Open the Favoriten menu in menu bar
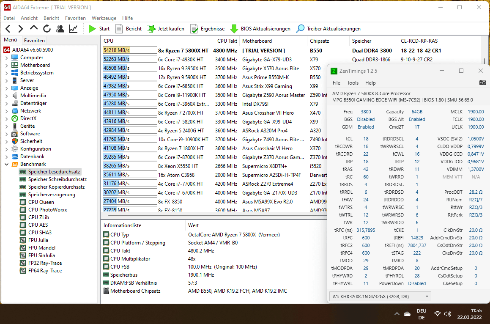This screenshot has width=490, height=324. pyautogui.click(x=75, y=18)
